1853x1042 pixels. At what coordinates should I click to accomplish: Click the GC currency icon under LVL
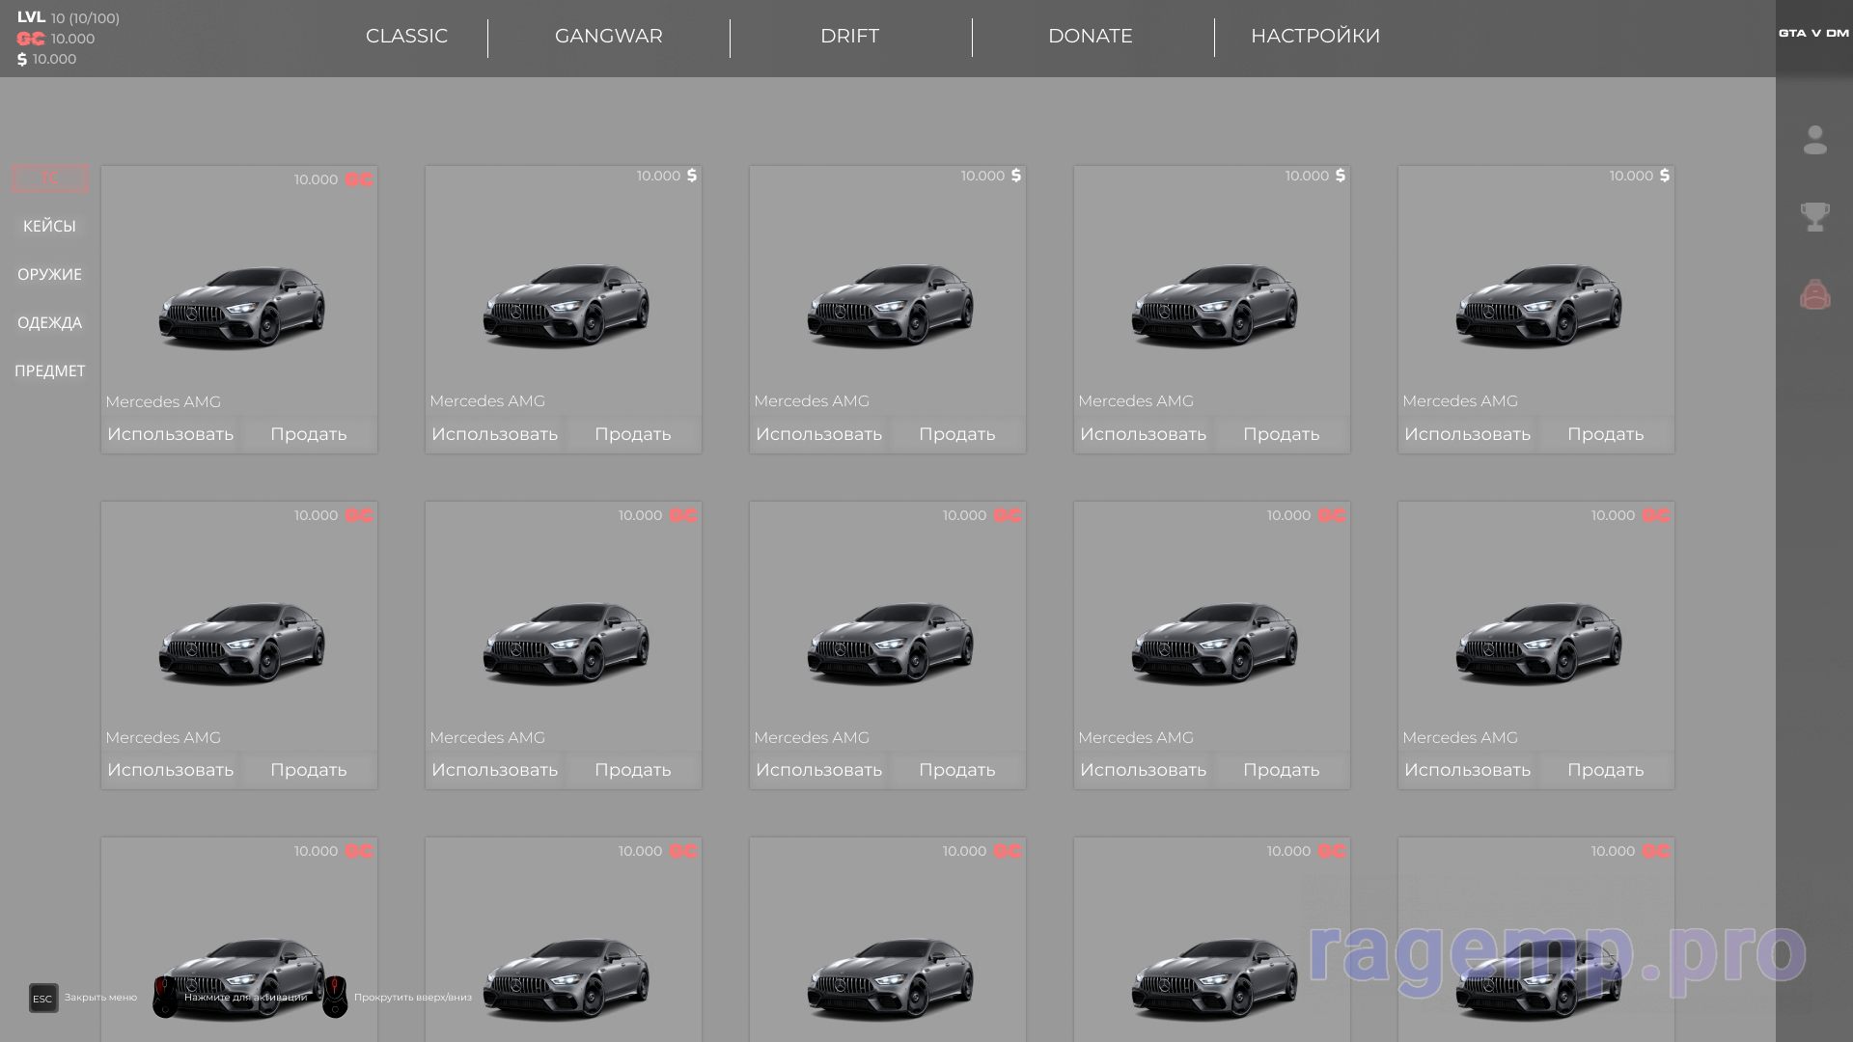click(x=31, y=39)
